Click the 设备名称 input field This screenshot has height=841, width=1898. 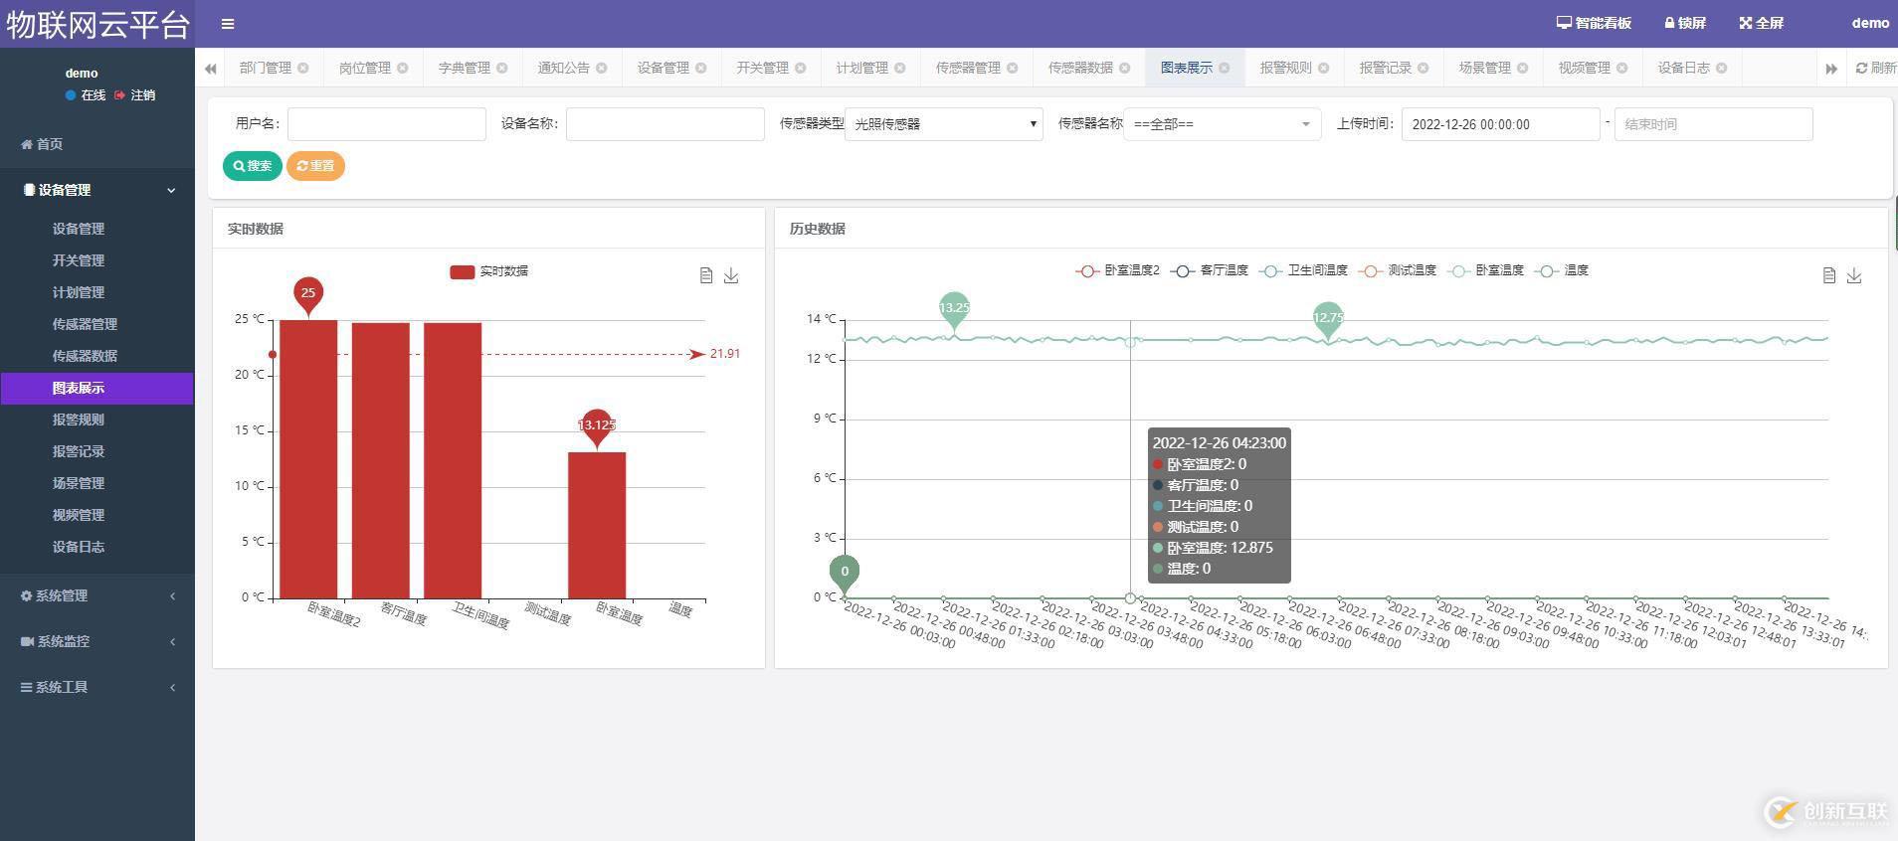point(665,124)
